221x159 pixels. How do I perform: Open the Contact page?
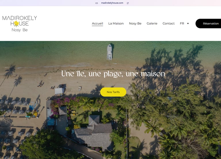coord(168,23)
